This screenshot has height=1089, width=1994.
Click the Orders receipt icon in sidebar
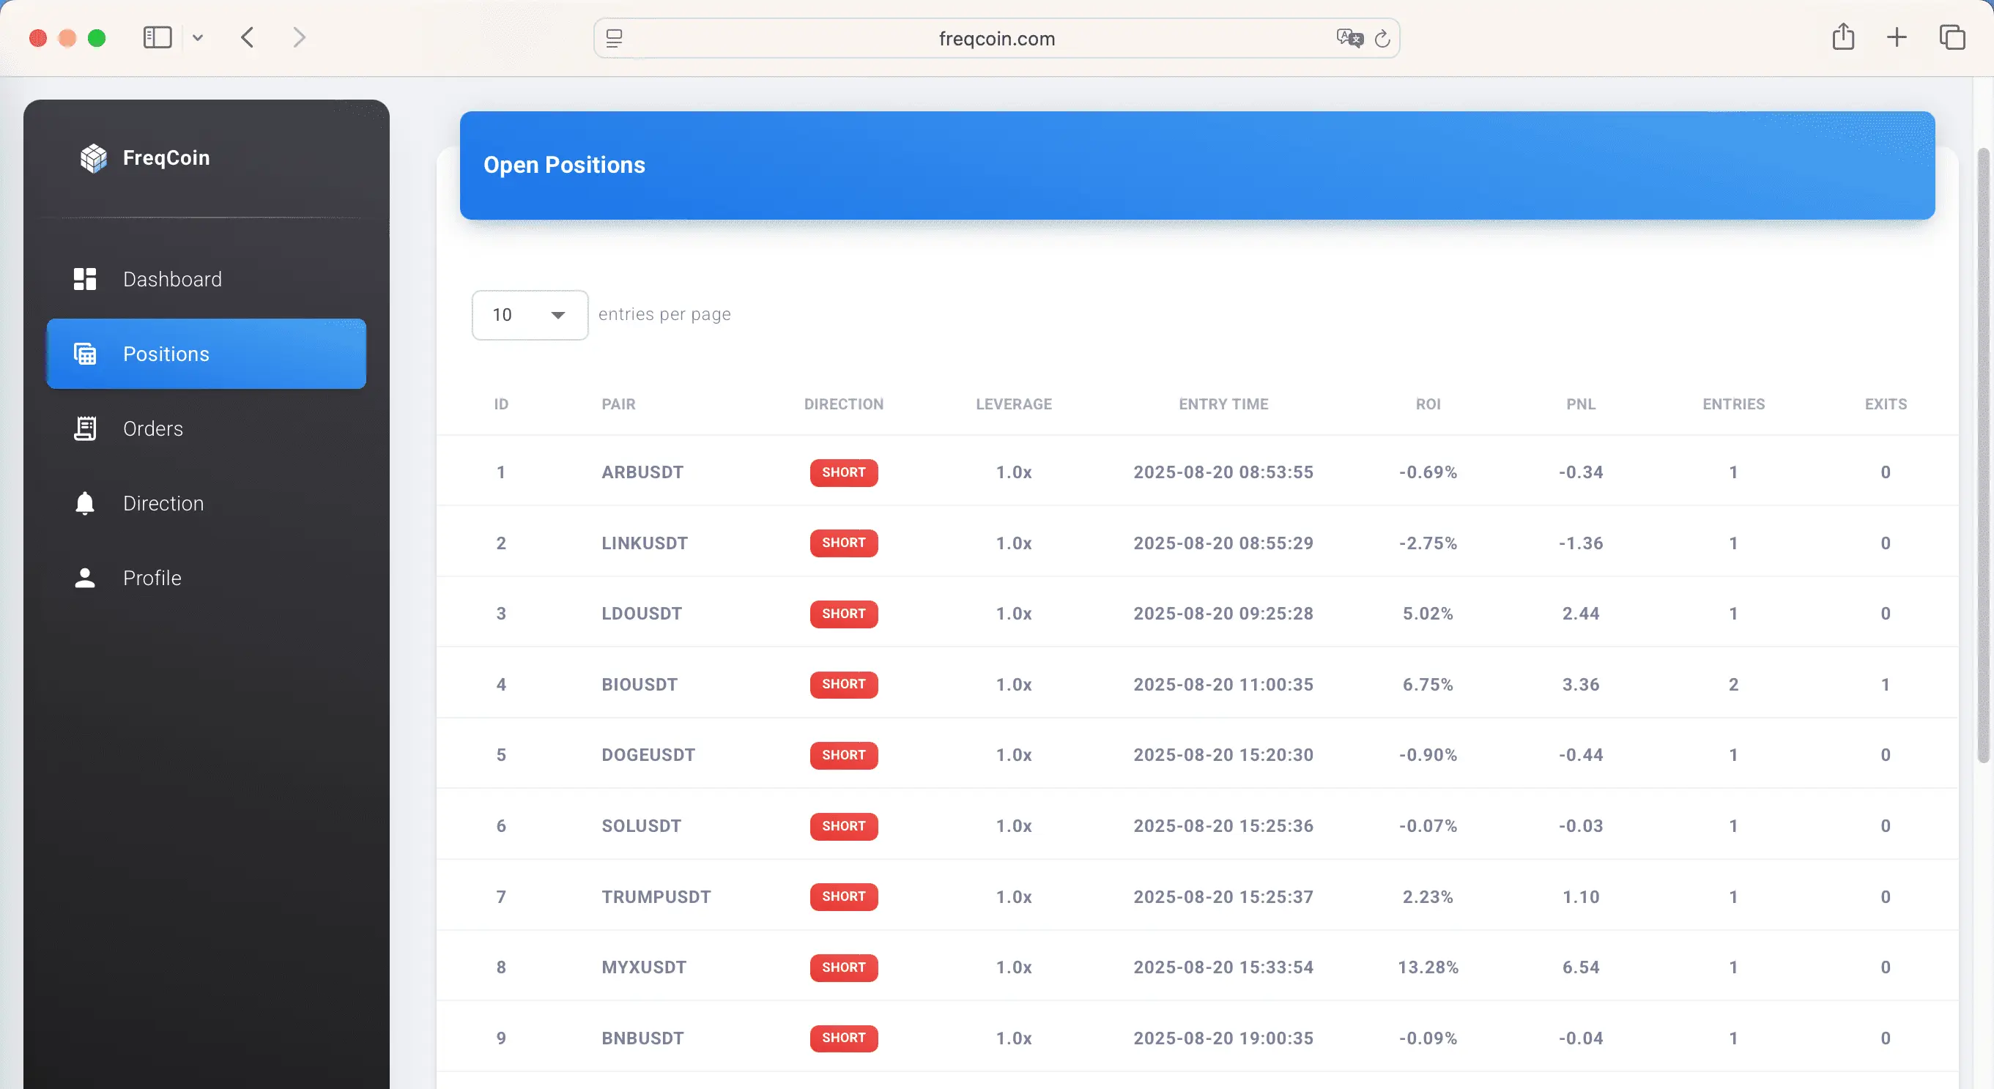pyautogui.click(x=85, y=428)
